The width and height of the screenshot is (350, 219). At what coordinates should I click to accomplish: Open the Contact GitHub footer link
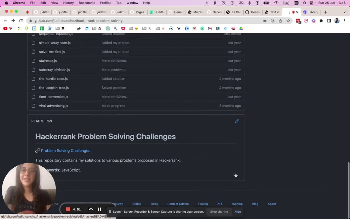point(178,204)
